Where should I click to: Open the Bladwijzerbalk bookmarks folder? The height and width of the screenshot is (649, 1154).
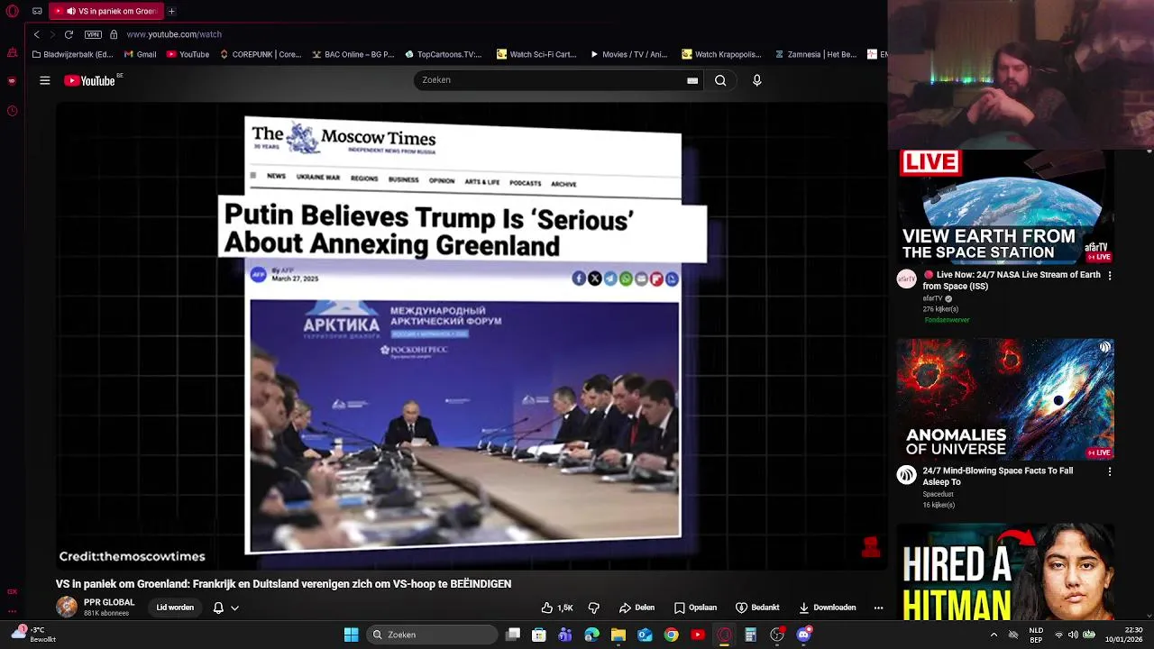(72, 54)
